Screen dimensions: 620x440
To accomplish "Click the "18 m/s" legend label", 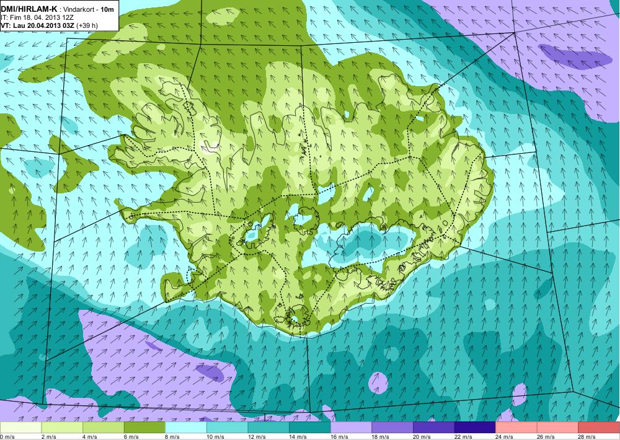I will (x=381, y=437).
